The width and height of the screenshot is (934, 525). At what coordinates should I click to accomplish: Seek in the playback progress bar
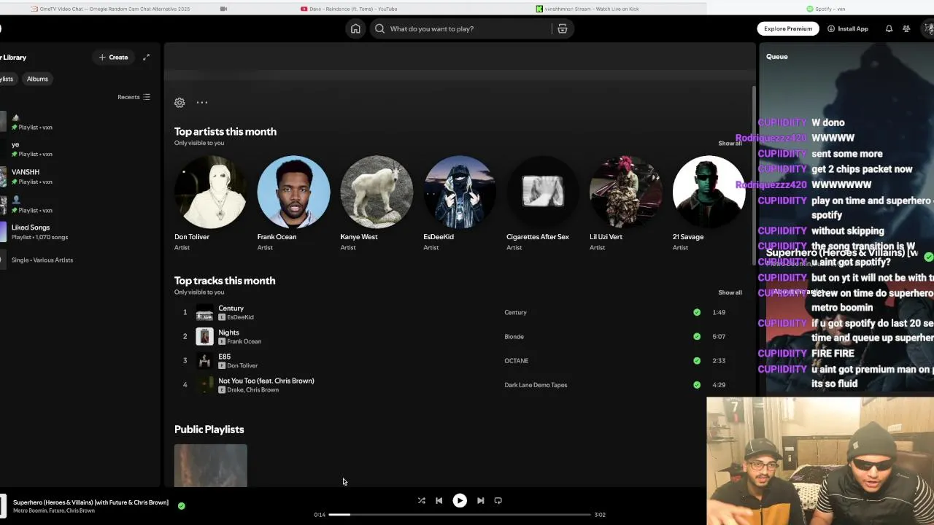459,515
